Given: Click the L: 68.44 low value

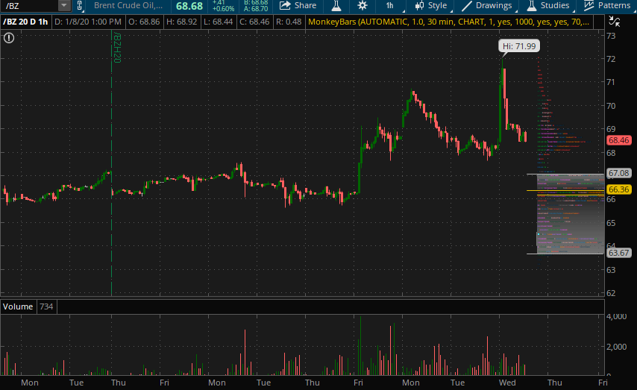Looking at the screenshot, I should tap(218, 22).
